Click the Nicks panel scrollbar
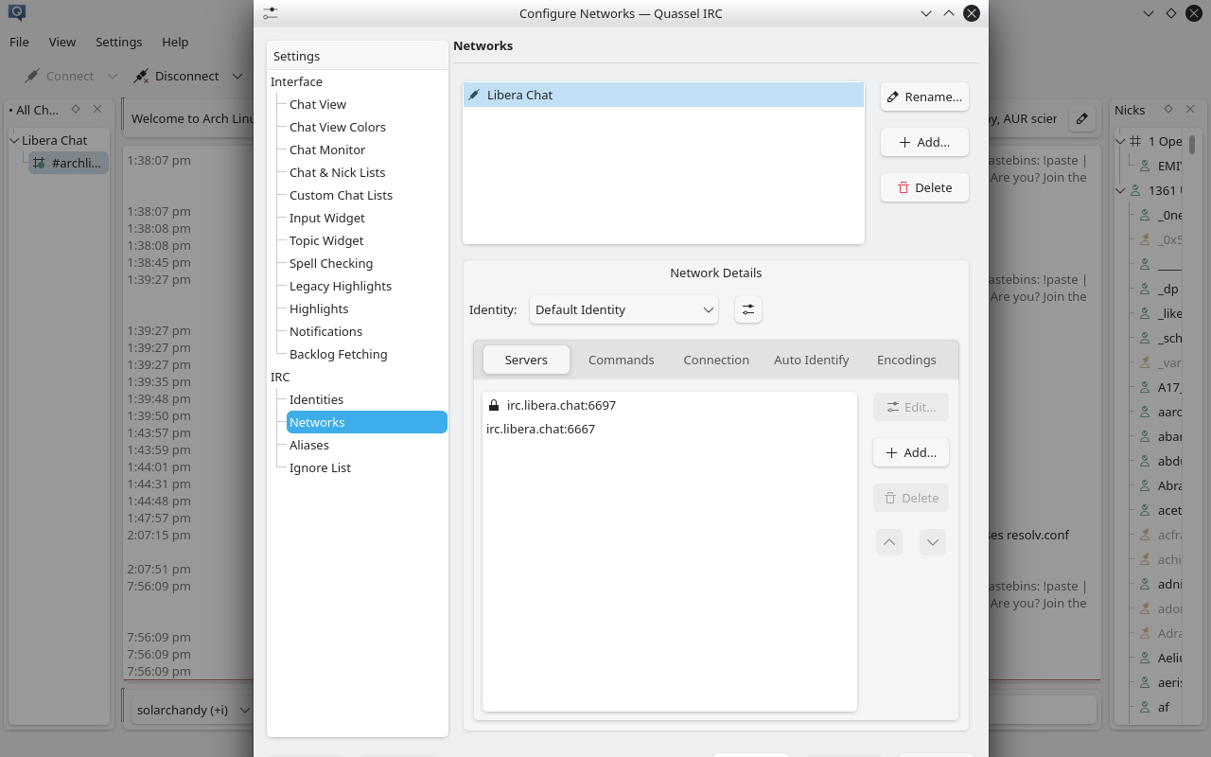This screenshot has height=757, width=1211. (1192, 144)
